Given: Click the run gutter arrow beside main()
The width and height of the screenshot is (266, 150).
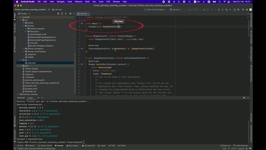Looking at the screenshot, I should pos(82,23).
